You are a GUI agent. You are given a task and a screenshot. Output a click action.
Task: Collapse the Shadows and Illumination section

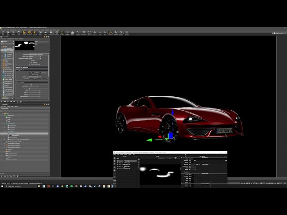click(x=32, y=67)
